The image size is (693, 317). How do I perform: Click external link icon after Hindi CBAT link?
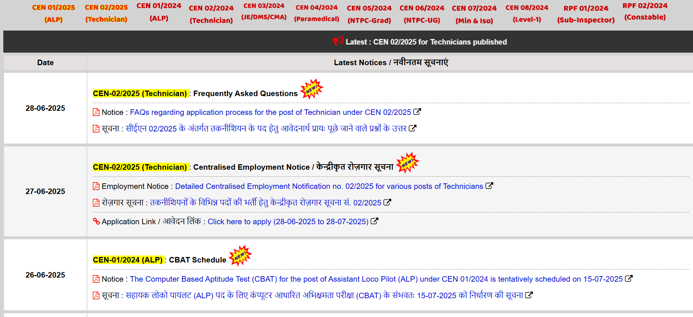529,295
